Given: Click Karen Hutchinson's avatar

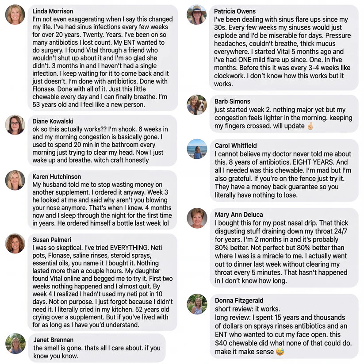Looking at the screenshot, I should click(x=15, y=180).
